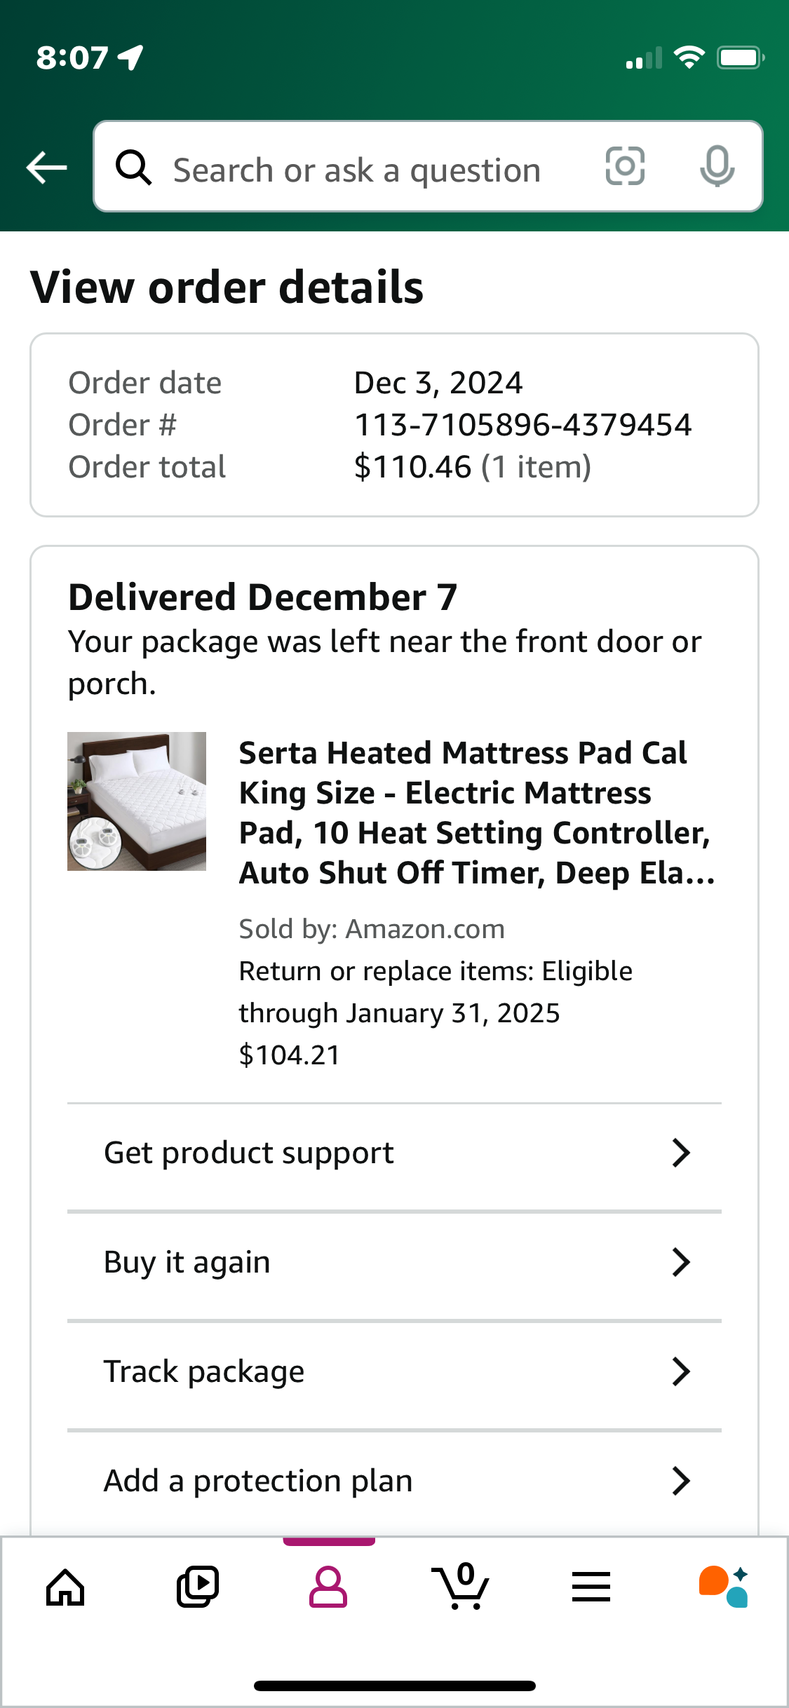Image resolution: width=789 pixels, height=1708 pixels.
Task: Go to Home tab icon
Action: point(65,1587)
